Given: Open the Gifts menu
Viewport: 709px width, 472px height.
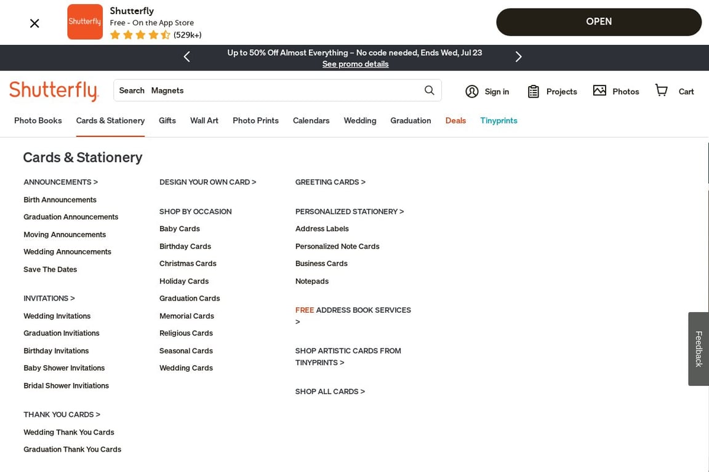Looking at the screenshot, I should pyautogui.click(x=167, y=120).
